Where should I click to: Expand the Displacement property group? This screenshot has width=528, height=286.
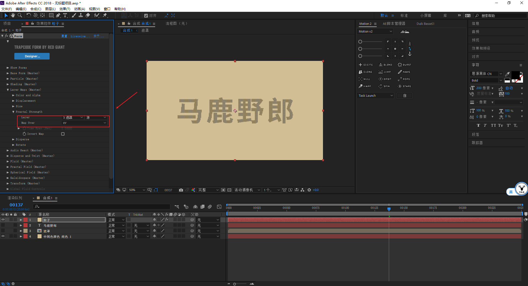(x=13, y=101)
